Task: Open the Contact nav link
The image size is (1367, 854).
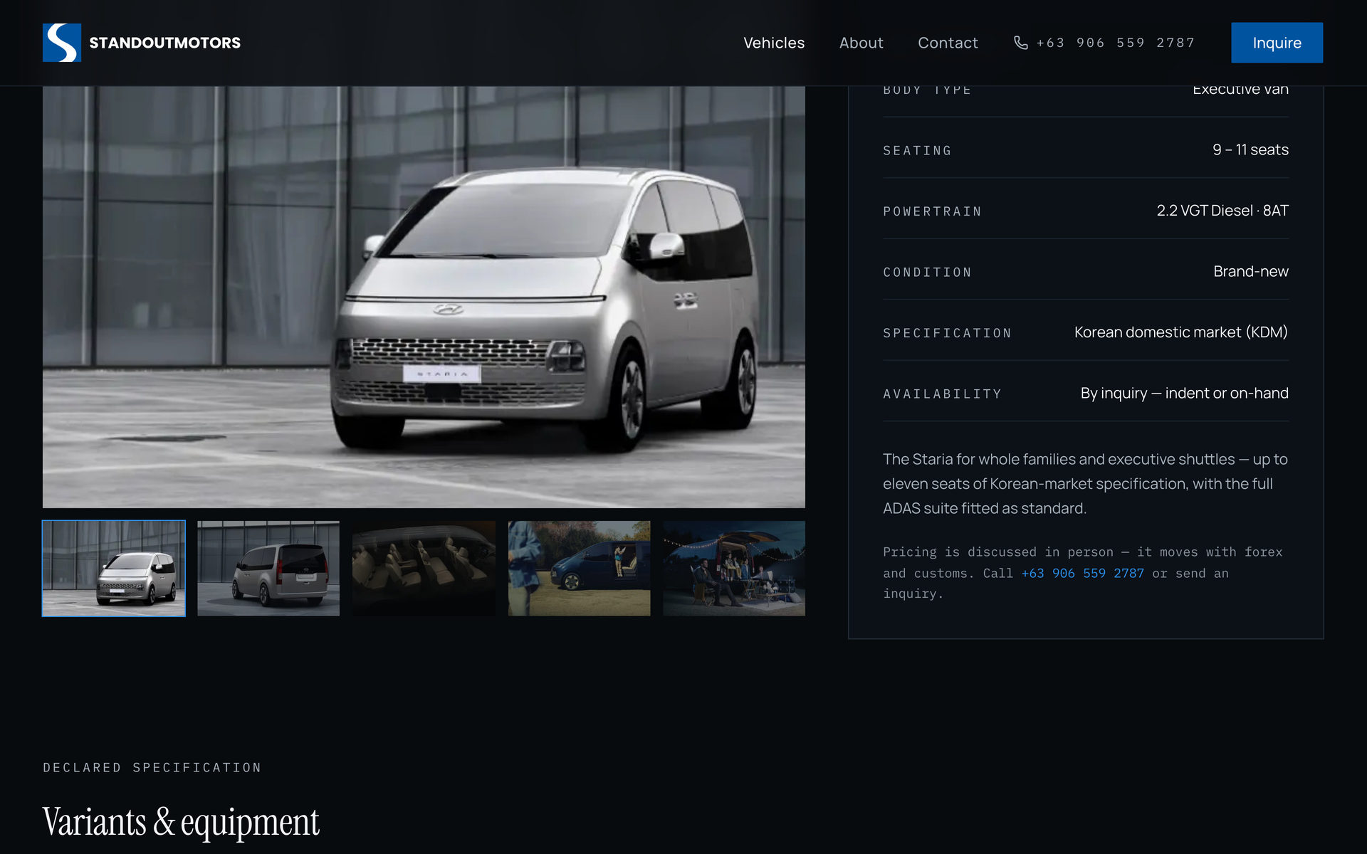Action: point(948,43)
